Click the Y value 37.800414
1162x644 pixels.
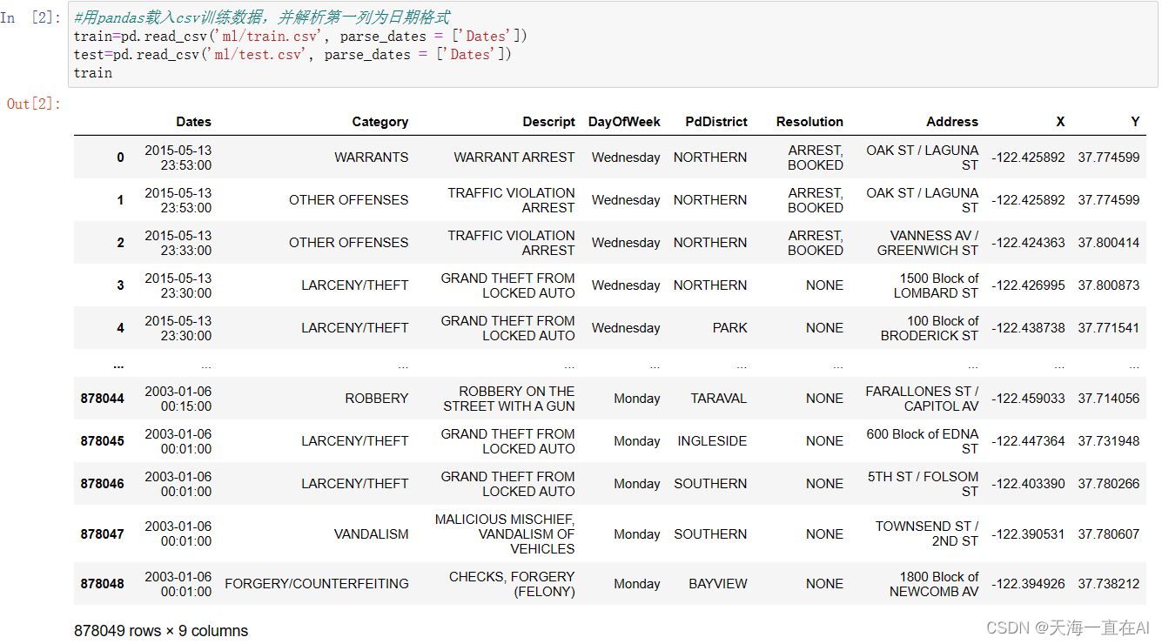[x=1109, y=243]
